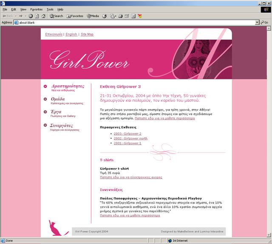Image resolution: width=272 pixels, height=244 pixels.
Task: Click the woman illustration in the banner
Action: pyautogui.click(x=199, y=59)
